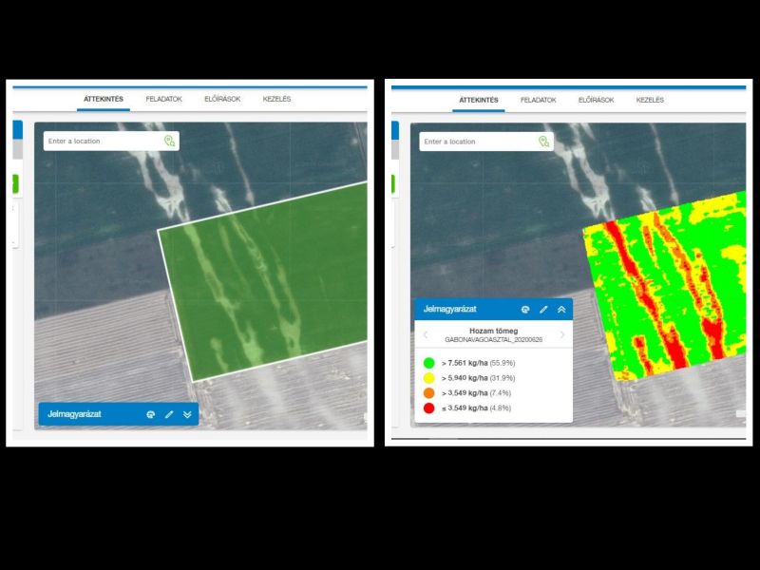Image resolution: width=760 pixels, height=570 pixels.
Task: Open the KEZELÉS tab in the right view
Action: coord(650,100)
